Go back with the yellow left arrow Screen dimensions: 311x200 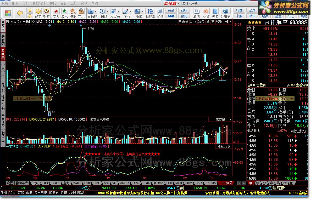pyautogui.click(x=19, y=13)
